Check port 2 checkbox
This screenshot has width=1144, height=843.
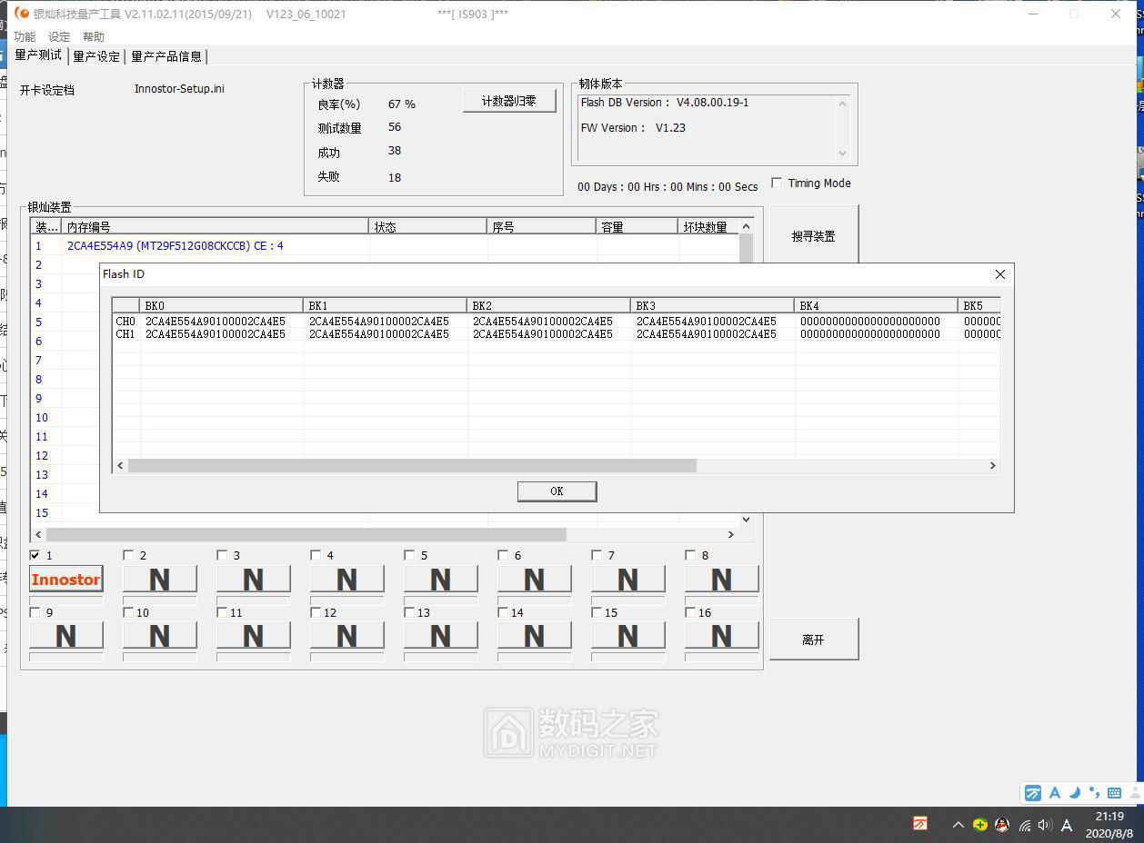coord(128,555)
